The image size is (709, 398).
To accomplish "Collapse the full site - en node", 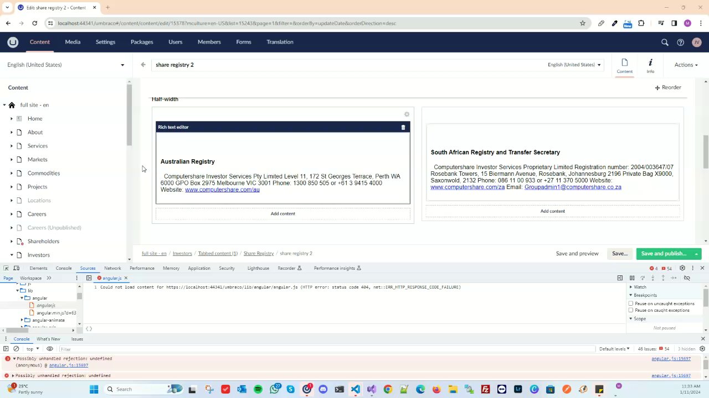I will 4,105.
